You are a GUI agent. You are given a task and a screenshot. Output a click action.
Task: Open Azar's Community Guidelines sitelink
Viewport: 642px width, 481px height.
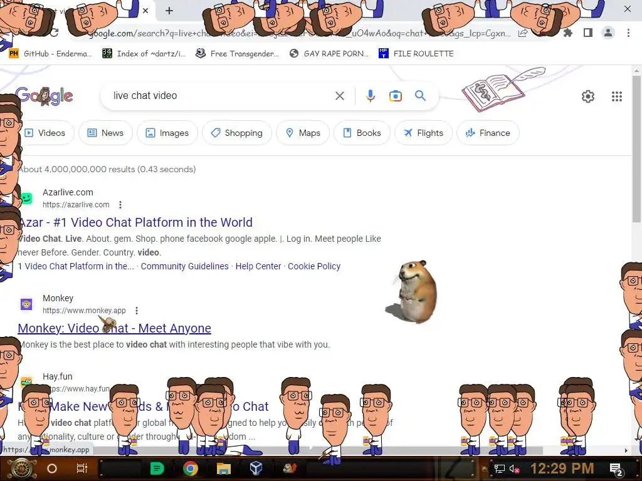pyautogui.click(x=185, y=266)
